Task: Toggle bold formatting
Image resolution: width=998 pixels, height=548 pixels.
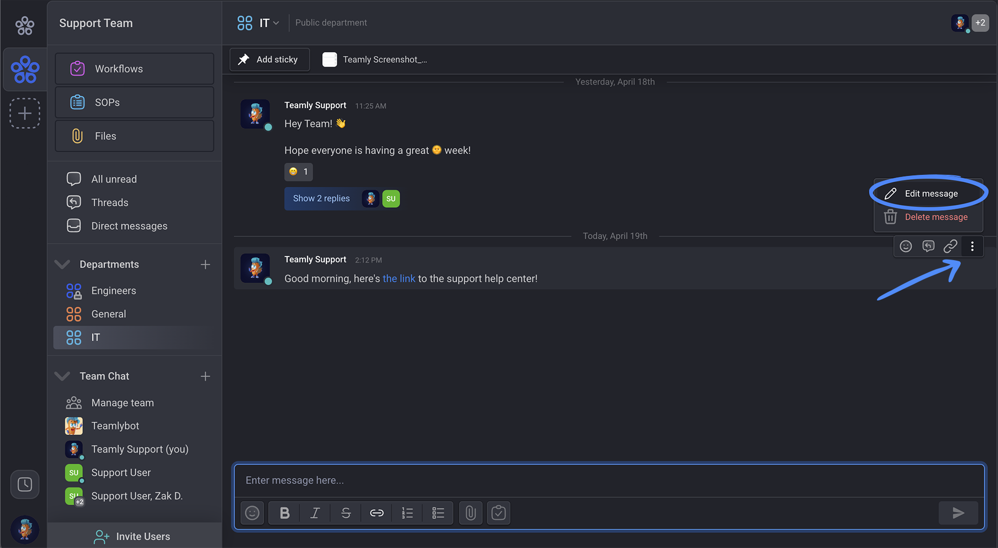Action: click(x=284, y=513)
